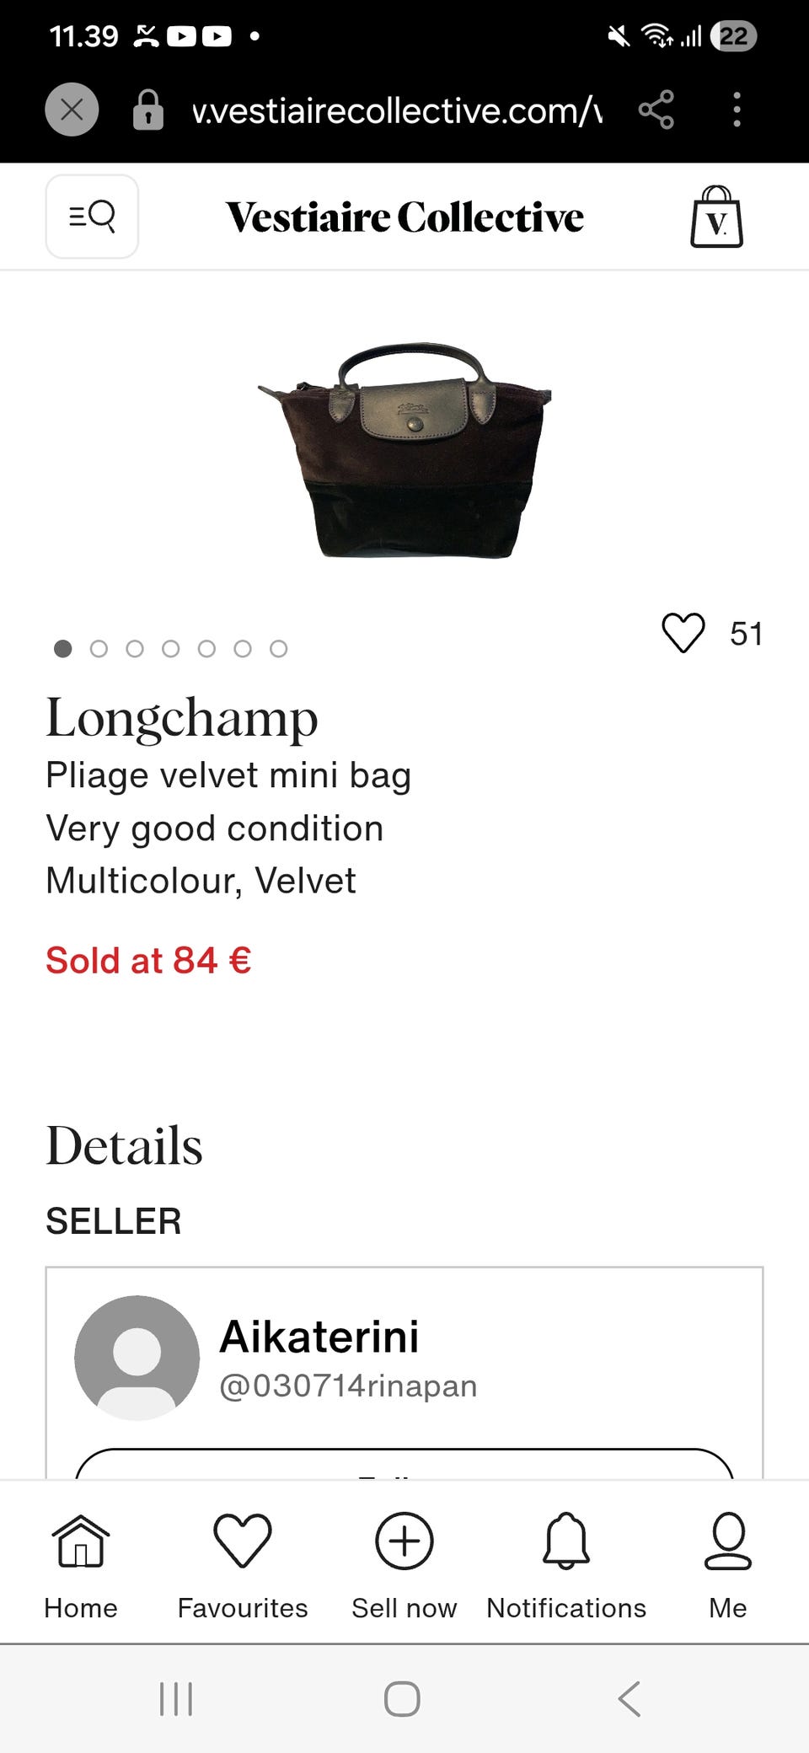The height and width of the screenshot is (1753, 809).
Task: Go to the Home tab
Action: point(81,1565)
